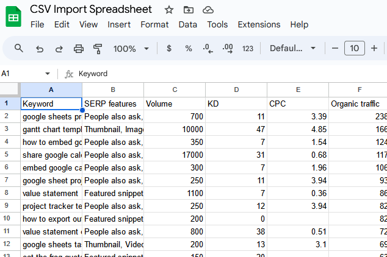The width and height of the screenshot is (387, 257).
Task: Open the File menu
Action: coord(37,24)
